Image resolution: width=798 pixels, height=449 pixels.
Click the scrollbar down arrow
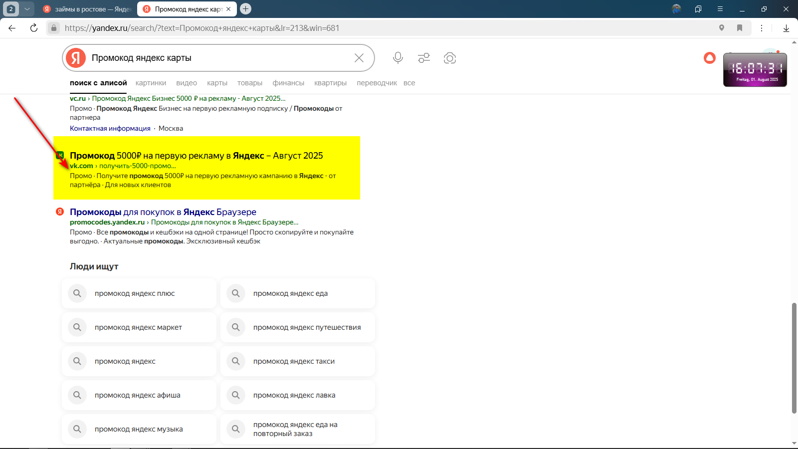pos(794,443)
